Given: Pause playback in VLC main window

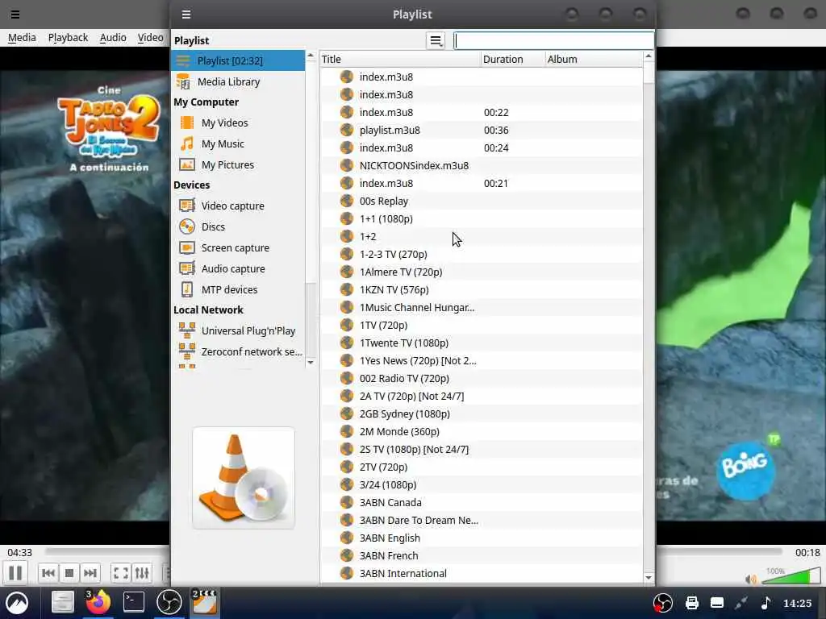Looking at the screenshot, I should (x=16, y=573).
